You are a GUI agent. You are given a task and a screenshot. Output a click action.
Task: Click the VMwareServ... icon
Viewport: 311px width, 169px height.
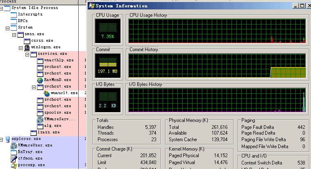(40, 119)
